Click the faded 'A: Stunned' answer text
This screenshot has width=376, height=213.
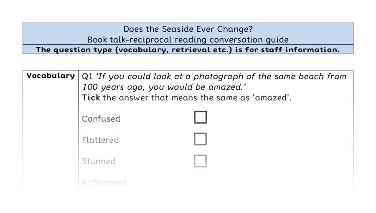click(x=104, y=183)
